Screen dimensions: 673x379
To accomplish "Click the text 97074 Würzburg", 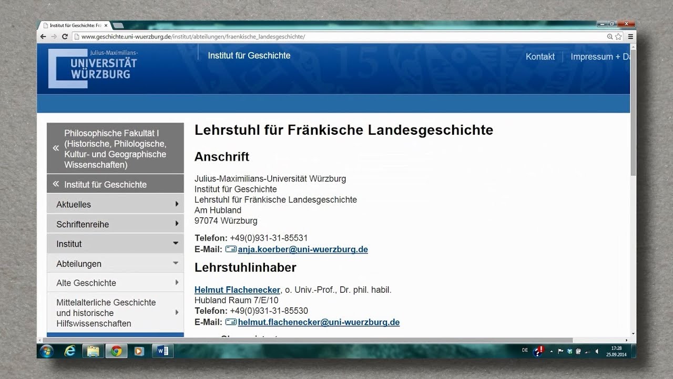I will pyautogui.click(x=226, y=221).
